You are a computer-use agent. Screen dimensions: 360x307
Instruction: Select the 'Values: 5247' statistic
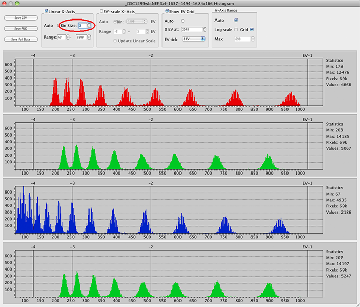tap(338, 276)
